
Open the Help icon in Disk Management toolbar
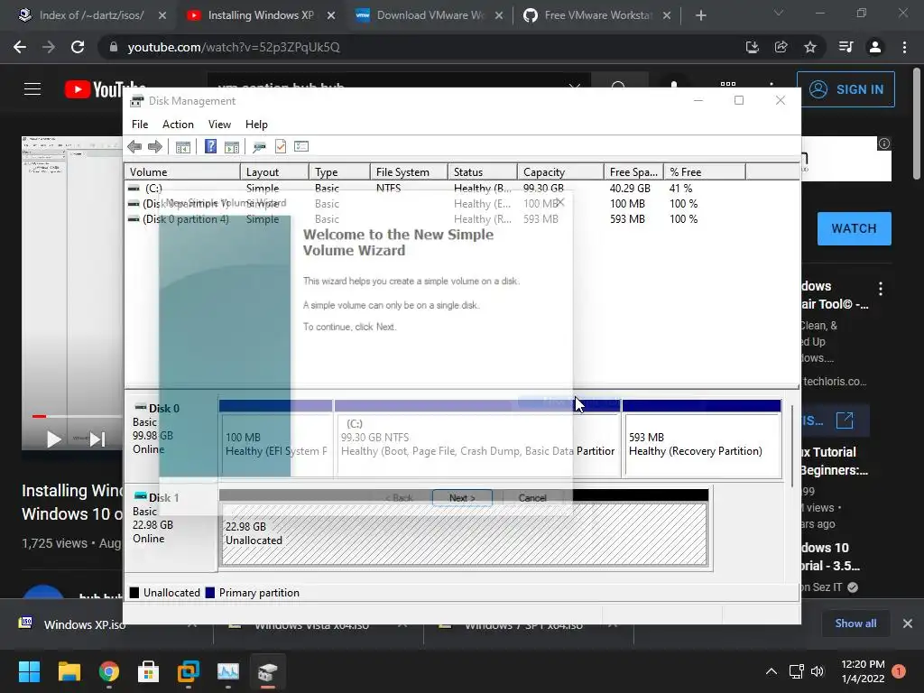[210, 146]
